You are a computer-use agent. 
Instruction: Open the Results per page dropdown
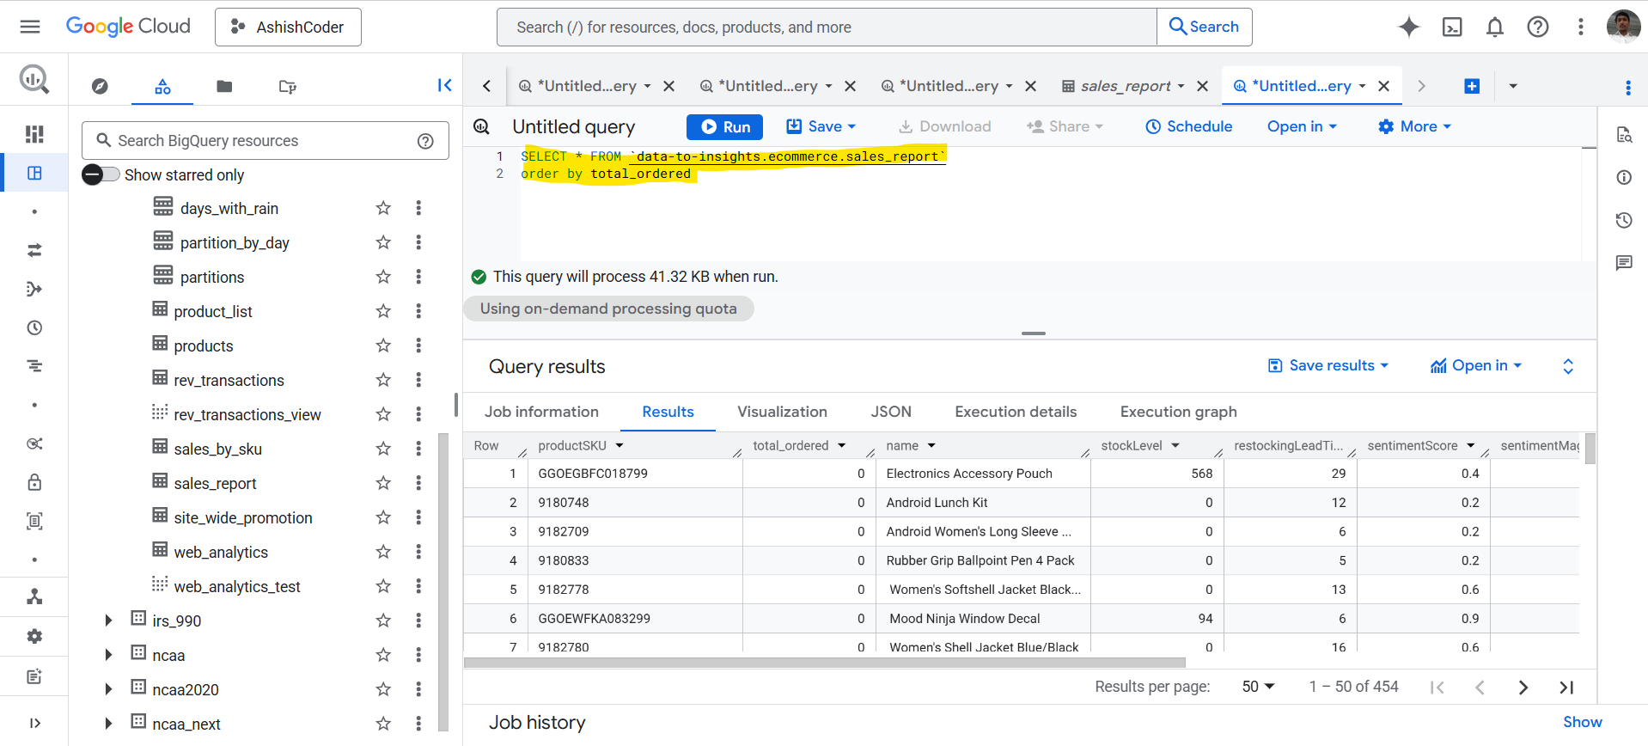(x=1258, y=687)
